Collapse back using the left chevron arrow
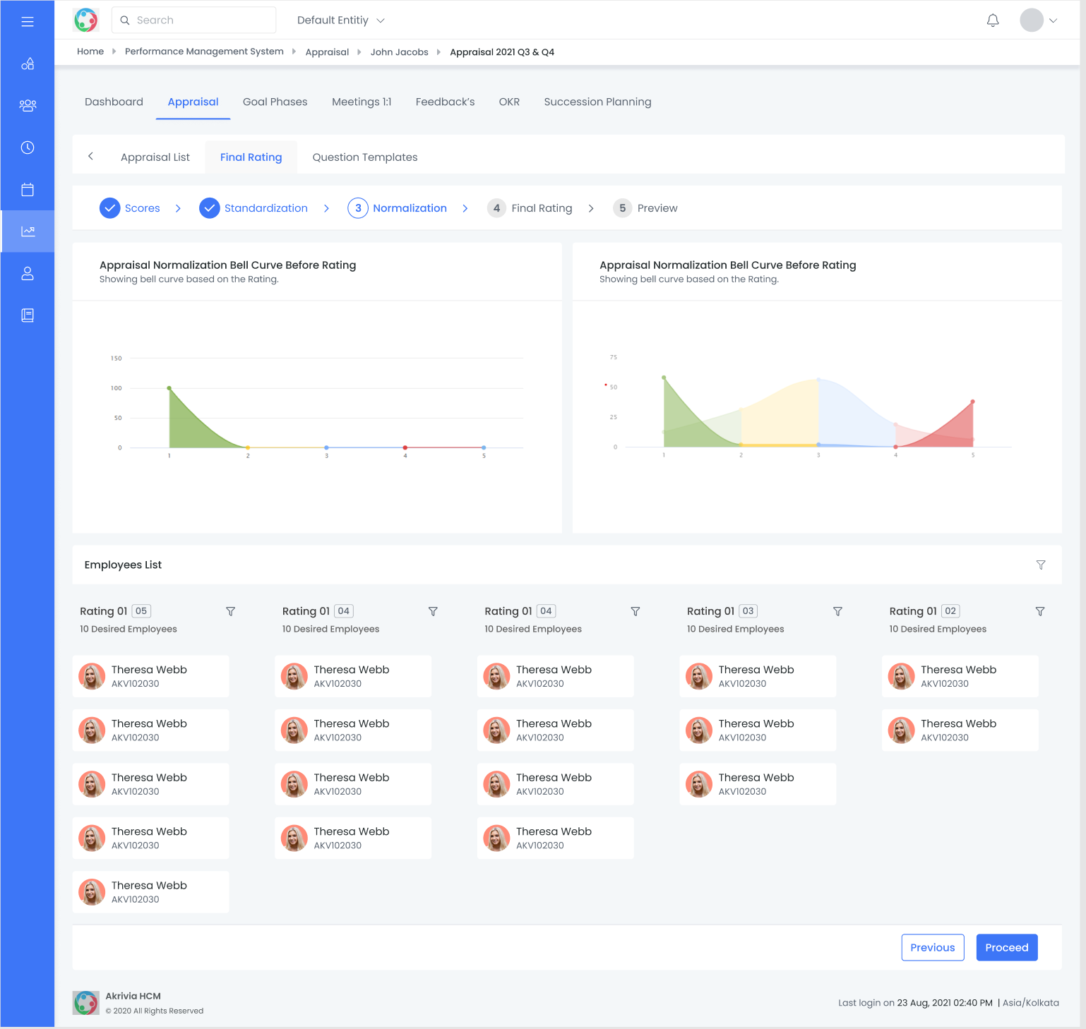Image resolution: width=1086 pixels, height=1029 pixels. pos(91,156)
